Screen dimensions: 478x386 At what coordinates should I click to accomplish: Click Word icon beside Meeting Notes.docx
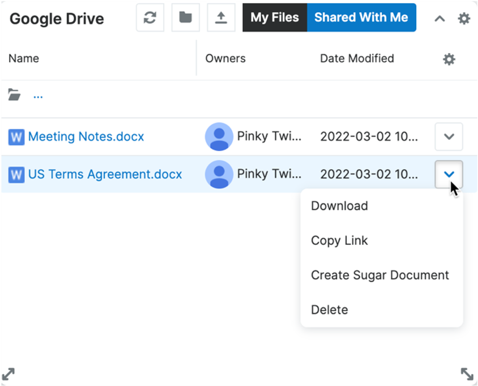tap(16, 137)
